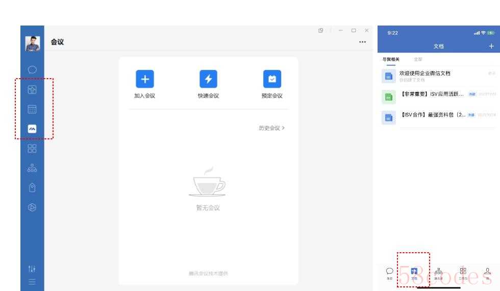Select the 与我相关 tab in mobile app
The image size is (500, 291).
tap(391, 59)
